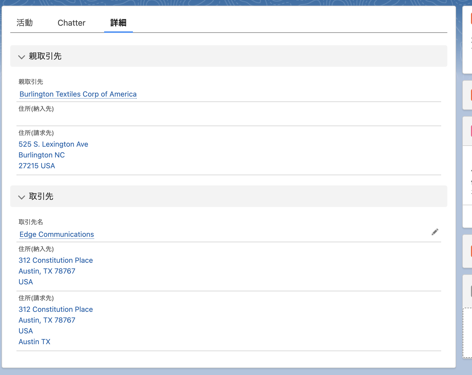
Task: Select the 詳細 tab
Action: (118, 23)
